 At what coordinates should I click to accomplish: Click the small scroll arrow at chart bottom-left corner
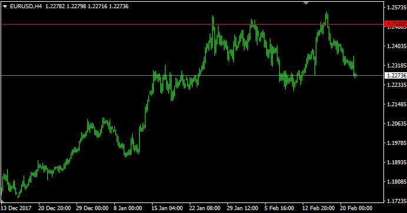tap(2, 201)
